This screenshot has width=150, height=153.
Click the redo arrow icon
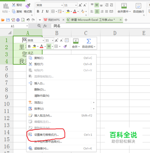tap(33, 20)
